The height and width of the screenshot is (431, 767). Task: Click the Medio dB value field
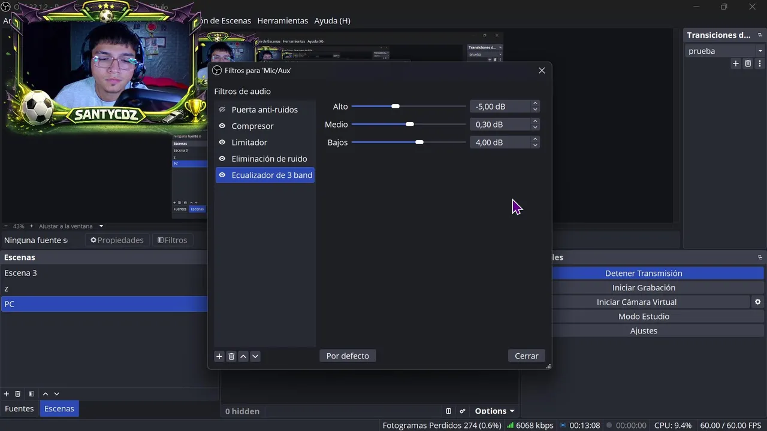pyautogui.click(x=500, y=125)
